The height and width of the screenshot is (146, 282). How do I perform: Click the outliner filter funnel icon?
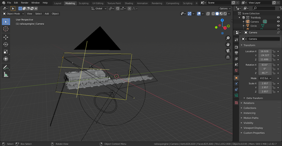tap(281, 8)
